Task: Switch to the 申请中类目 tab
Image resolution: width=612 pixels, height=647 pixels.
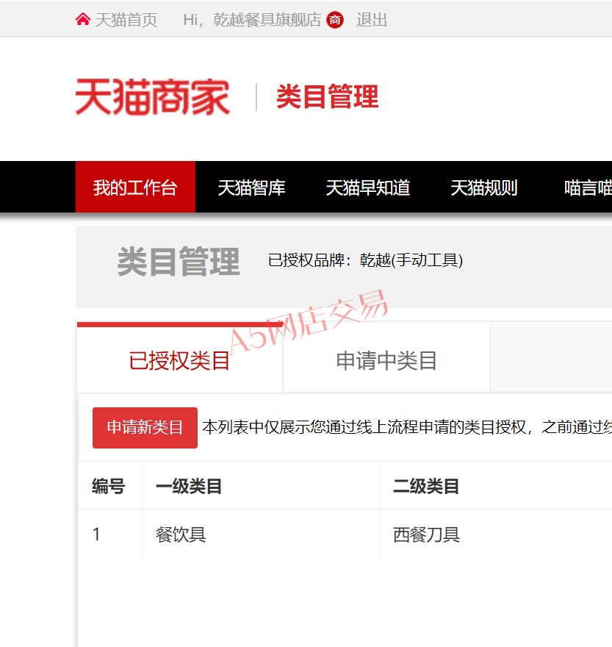Action: click(x=386, y=359)
